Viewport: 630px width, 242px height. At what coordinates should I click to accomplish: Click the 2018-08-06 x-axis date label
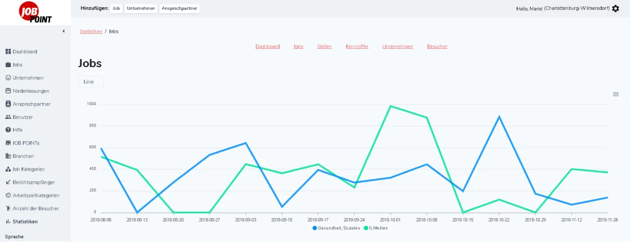click(102, 220)
